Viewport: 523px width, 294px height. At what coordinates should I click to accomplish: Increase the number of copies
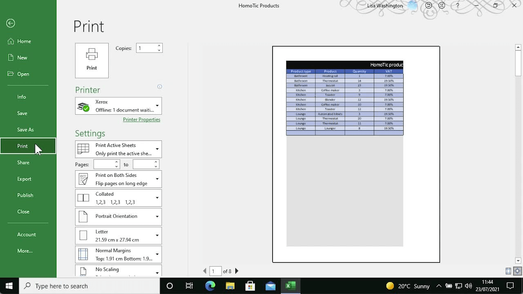click(159, 46)
